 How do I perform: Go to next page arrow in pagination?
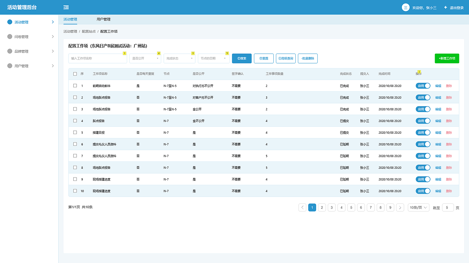(400, 207)
